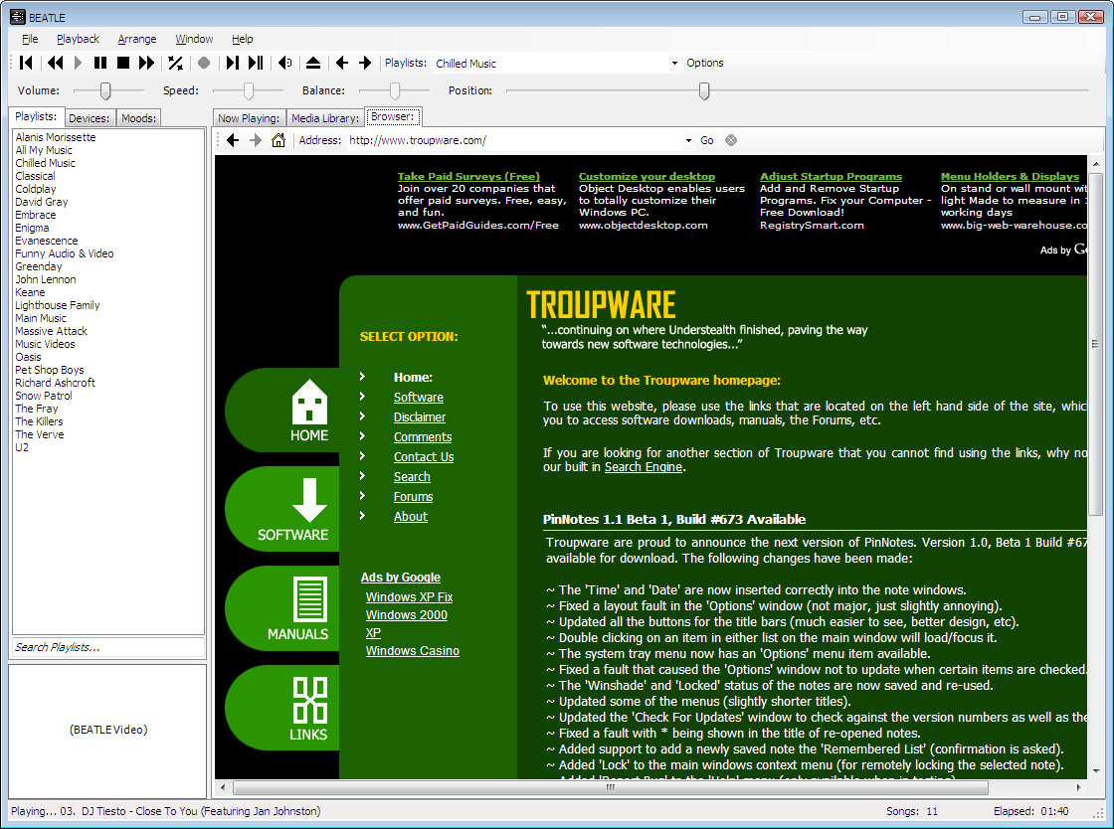Select the Alanis Morissette playlist
Screen dimensions: 1114x829
point(56,137)
